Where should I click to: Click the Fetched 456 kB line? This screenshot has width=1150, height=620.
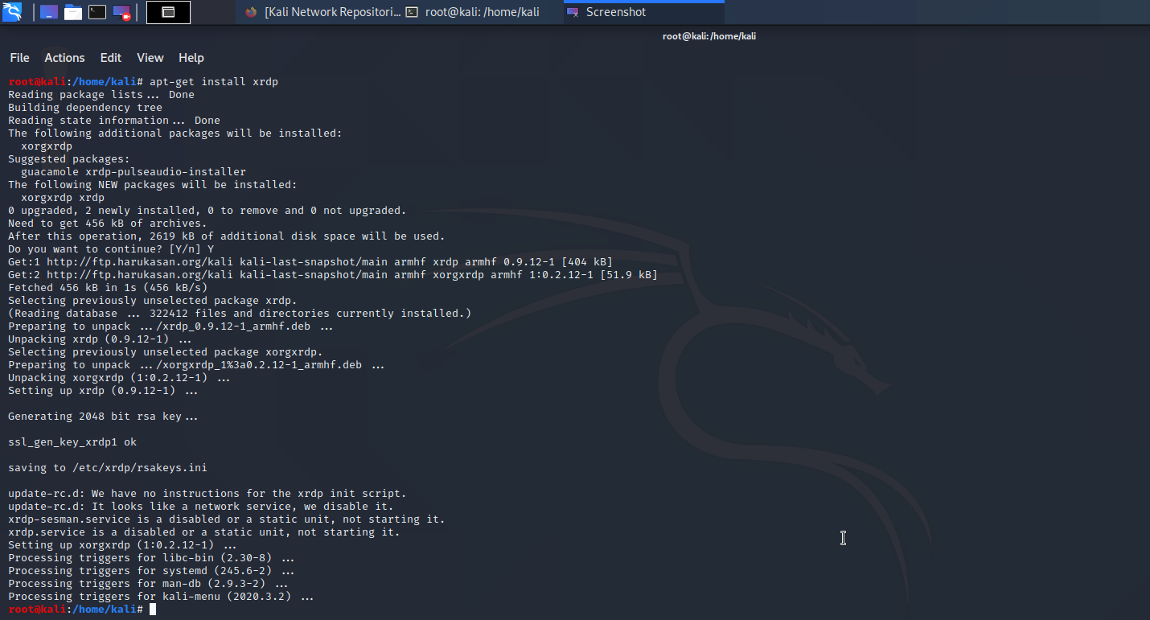(108, 288)
